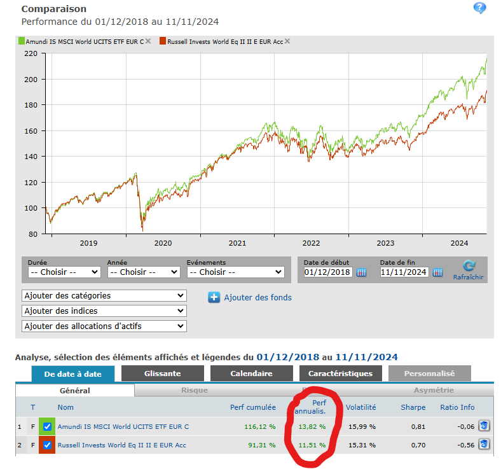This screenshot has width=501, height=469.
Task: Open details icon on Russell Invests row
Action: [484, 444]
